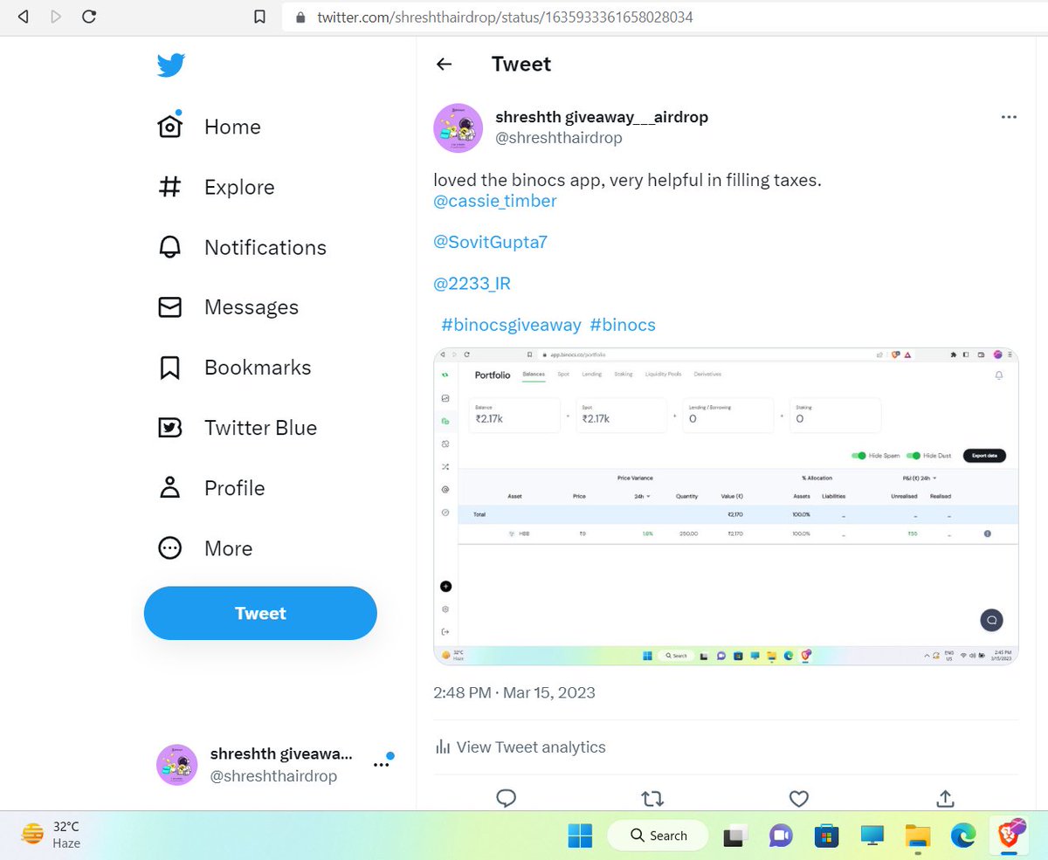This screenshot has width=1048, height=860.
Task: Open the Windows Start menu
Action: [x=580, y=836]
